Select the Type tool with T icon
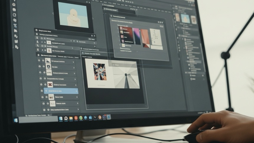 (x=15, y=25)
